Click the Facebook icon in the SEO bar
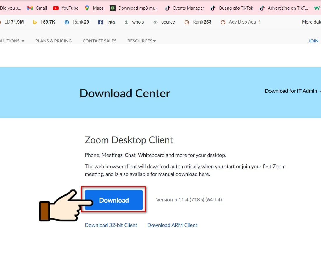The height and width of the screenshot is (270, 321). coord(100,22)
